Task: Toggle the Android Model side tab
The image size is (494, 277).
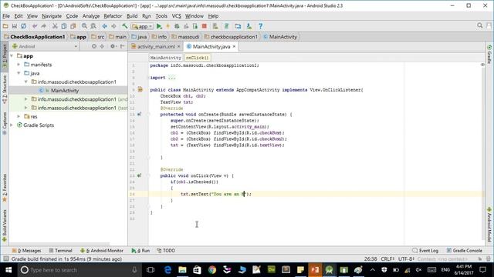Action: coord(489,225)
